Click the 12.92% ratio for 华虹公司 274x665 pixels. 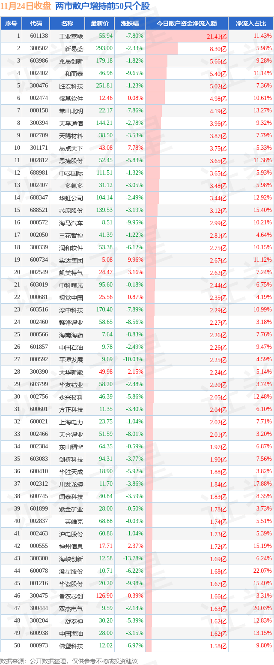coord(263,198)
